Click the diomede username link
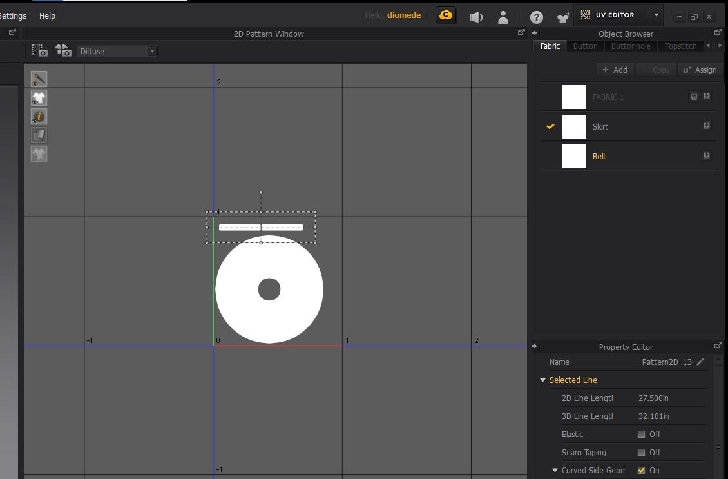This screenshot has width=728, height=479. click(404, 15)
